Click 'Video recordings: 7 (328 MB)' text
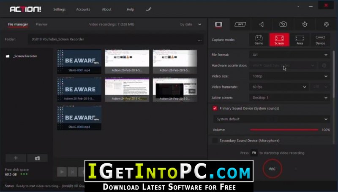This screenshot has width=338, height=192. (112, 24)
